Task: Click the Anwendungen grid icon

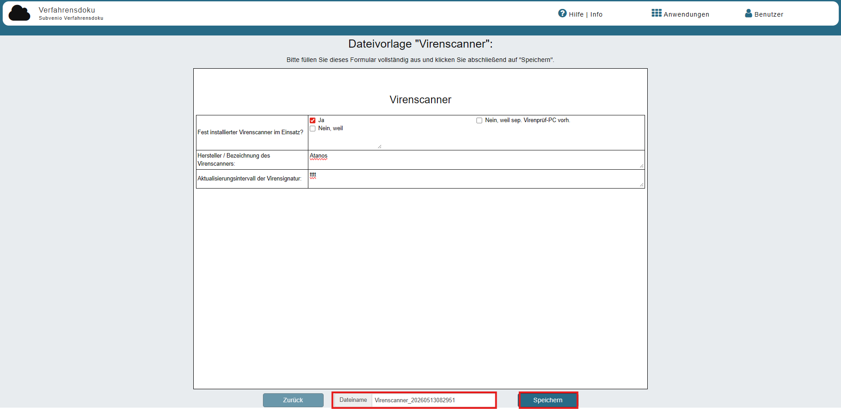Action: 656,13
